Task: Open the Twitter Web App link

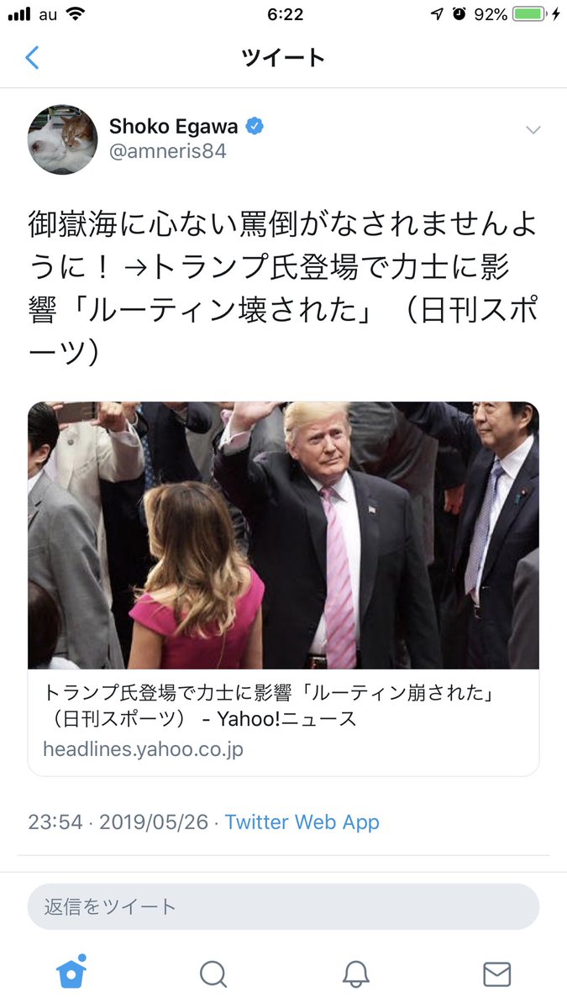Action: (x=302, y=822)
